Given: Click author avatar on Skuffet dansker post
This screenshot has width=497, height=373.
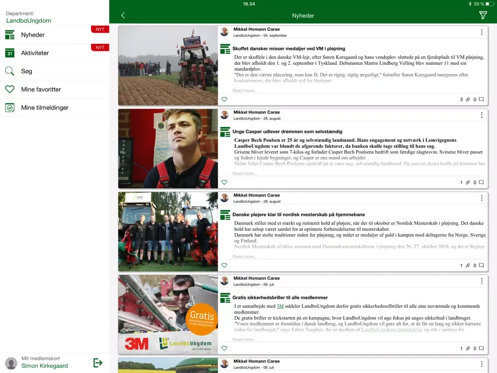Looking at the screenshot, I should 224,32.
